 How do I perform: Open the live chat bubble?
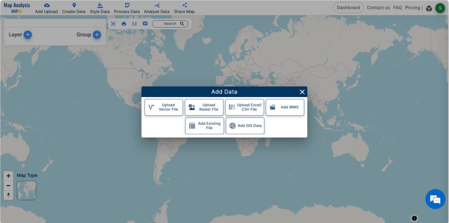point(435,199)
